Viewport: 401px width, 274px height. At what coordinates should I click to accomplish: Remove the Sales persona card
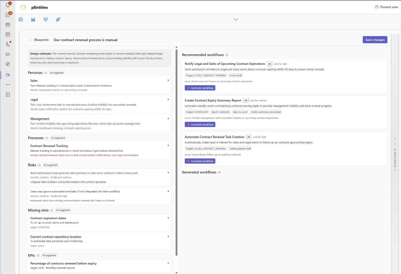pyautogui.click(x=168, y=80)
